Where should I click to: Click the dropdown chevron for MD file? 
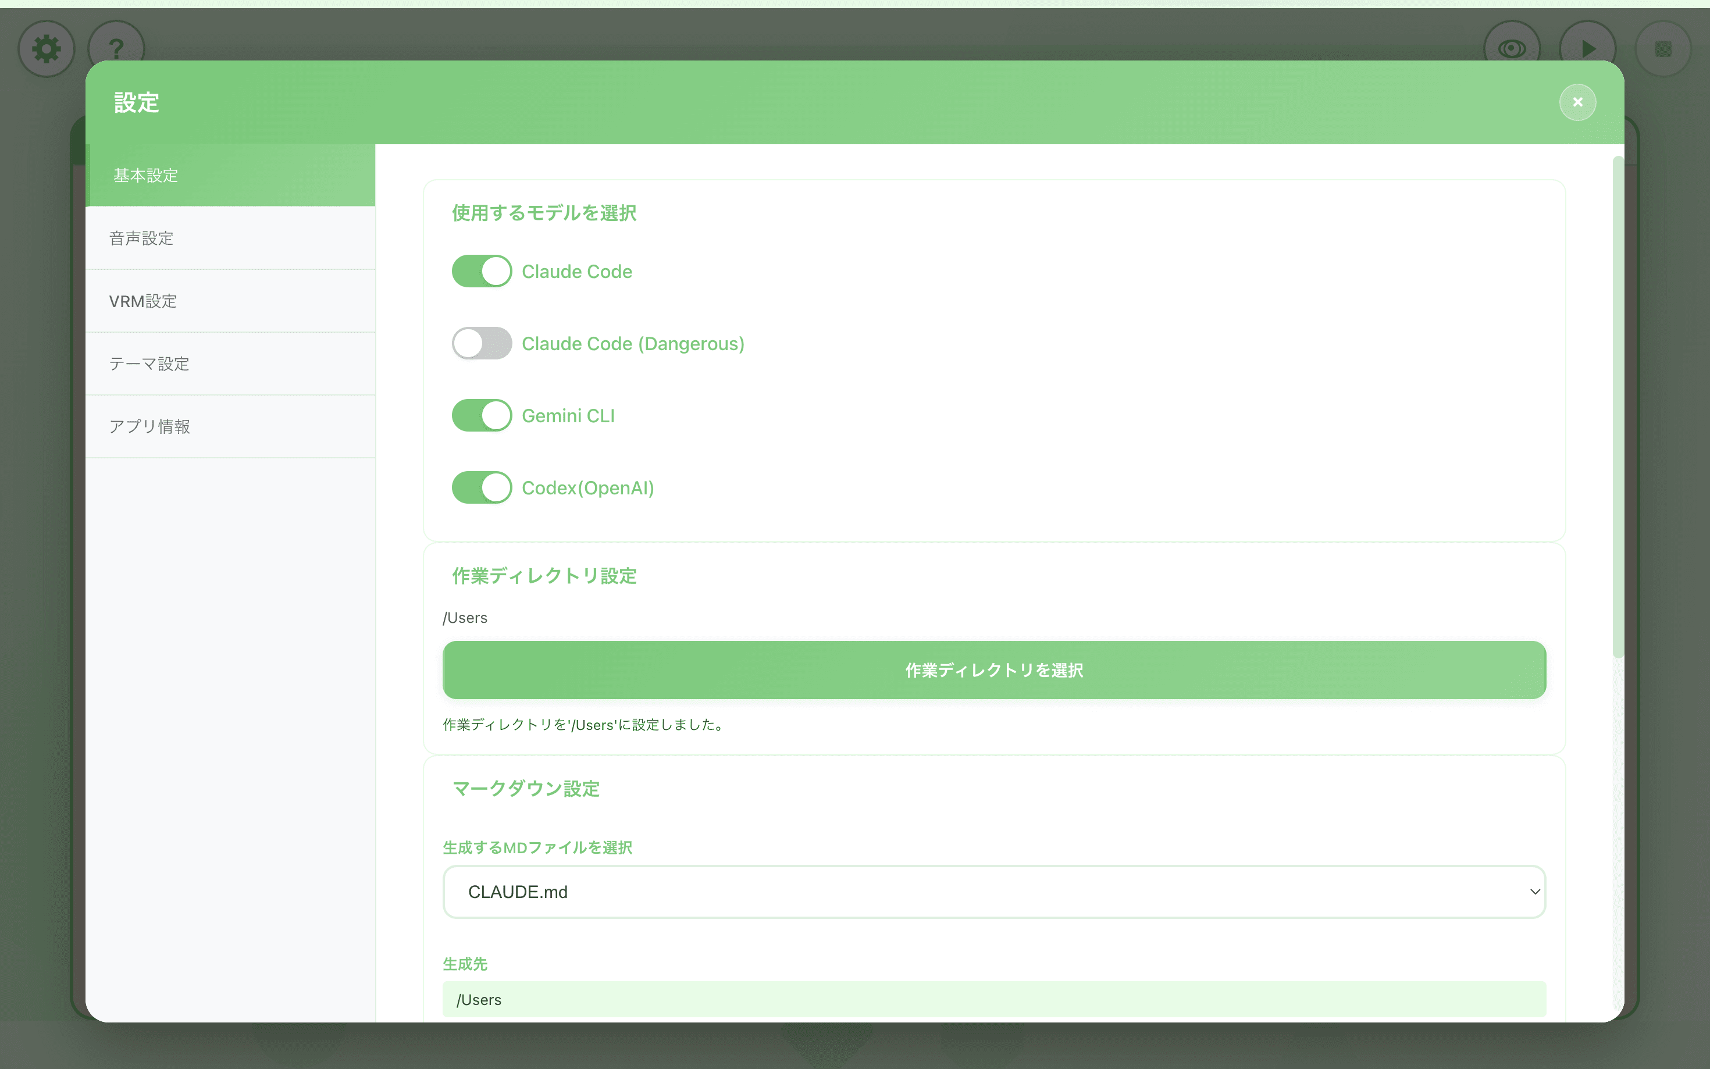(x=1535, y=892)
